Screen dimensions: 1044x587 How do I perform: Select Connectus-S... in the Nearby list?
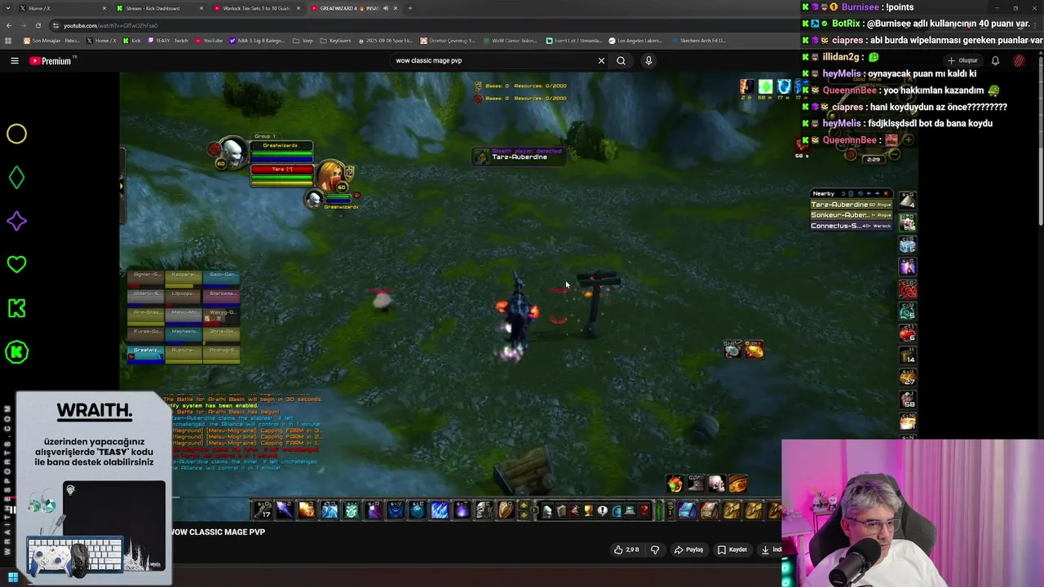click(850, 226)
